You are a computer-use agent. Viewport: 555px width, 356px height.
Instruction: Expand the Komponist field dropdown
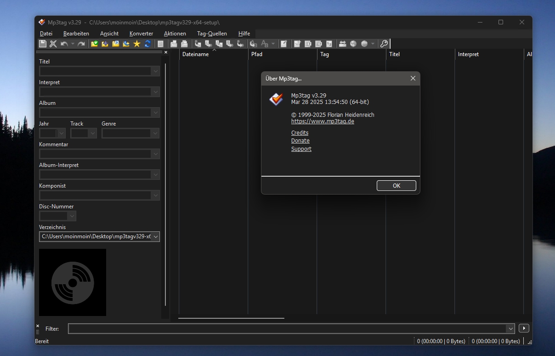156,195
